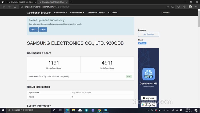Open Chrome from the taskbar
Viewport: 200px width, 113px height.
pyautogui.click(x=99, y=110)
